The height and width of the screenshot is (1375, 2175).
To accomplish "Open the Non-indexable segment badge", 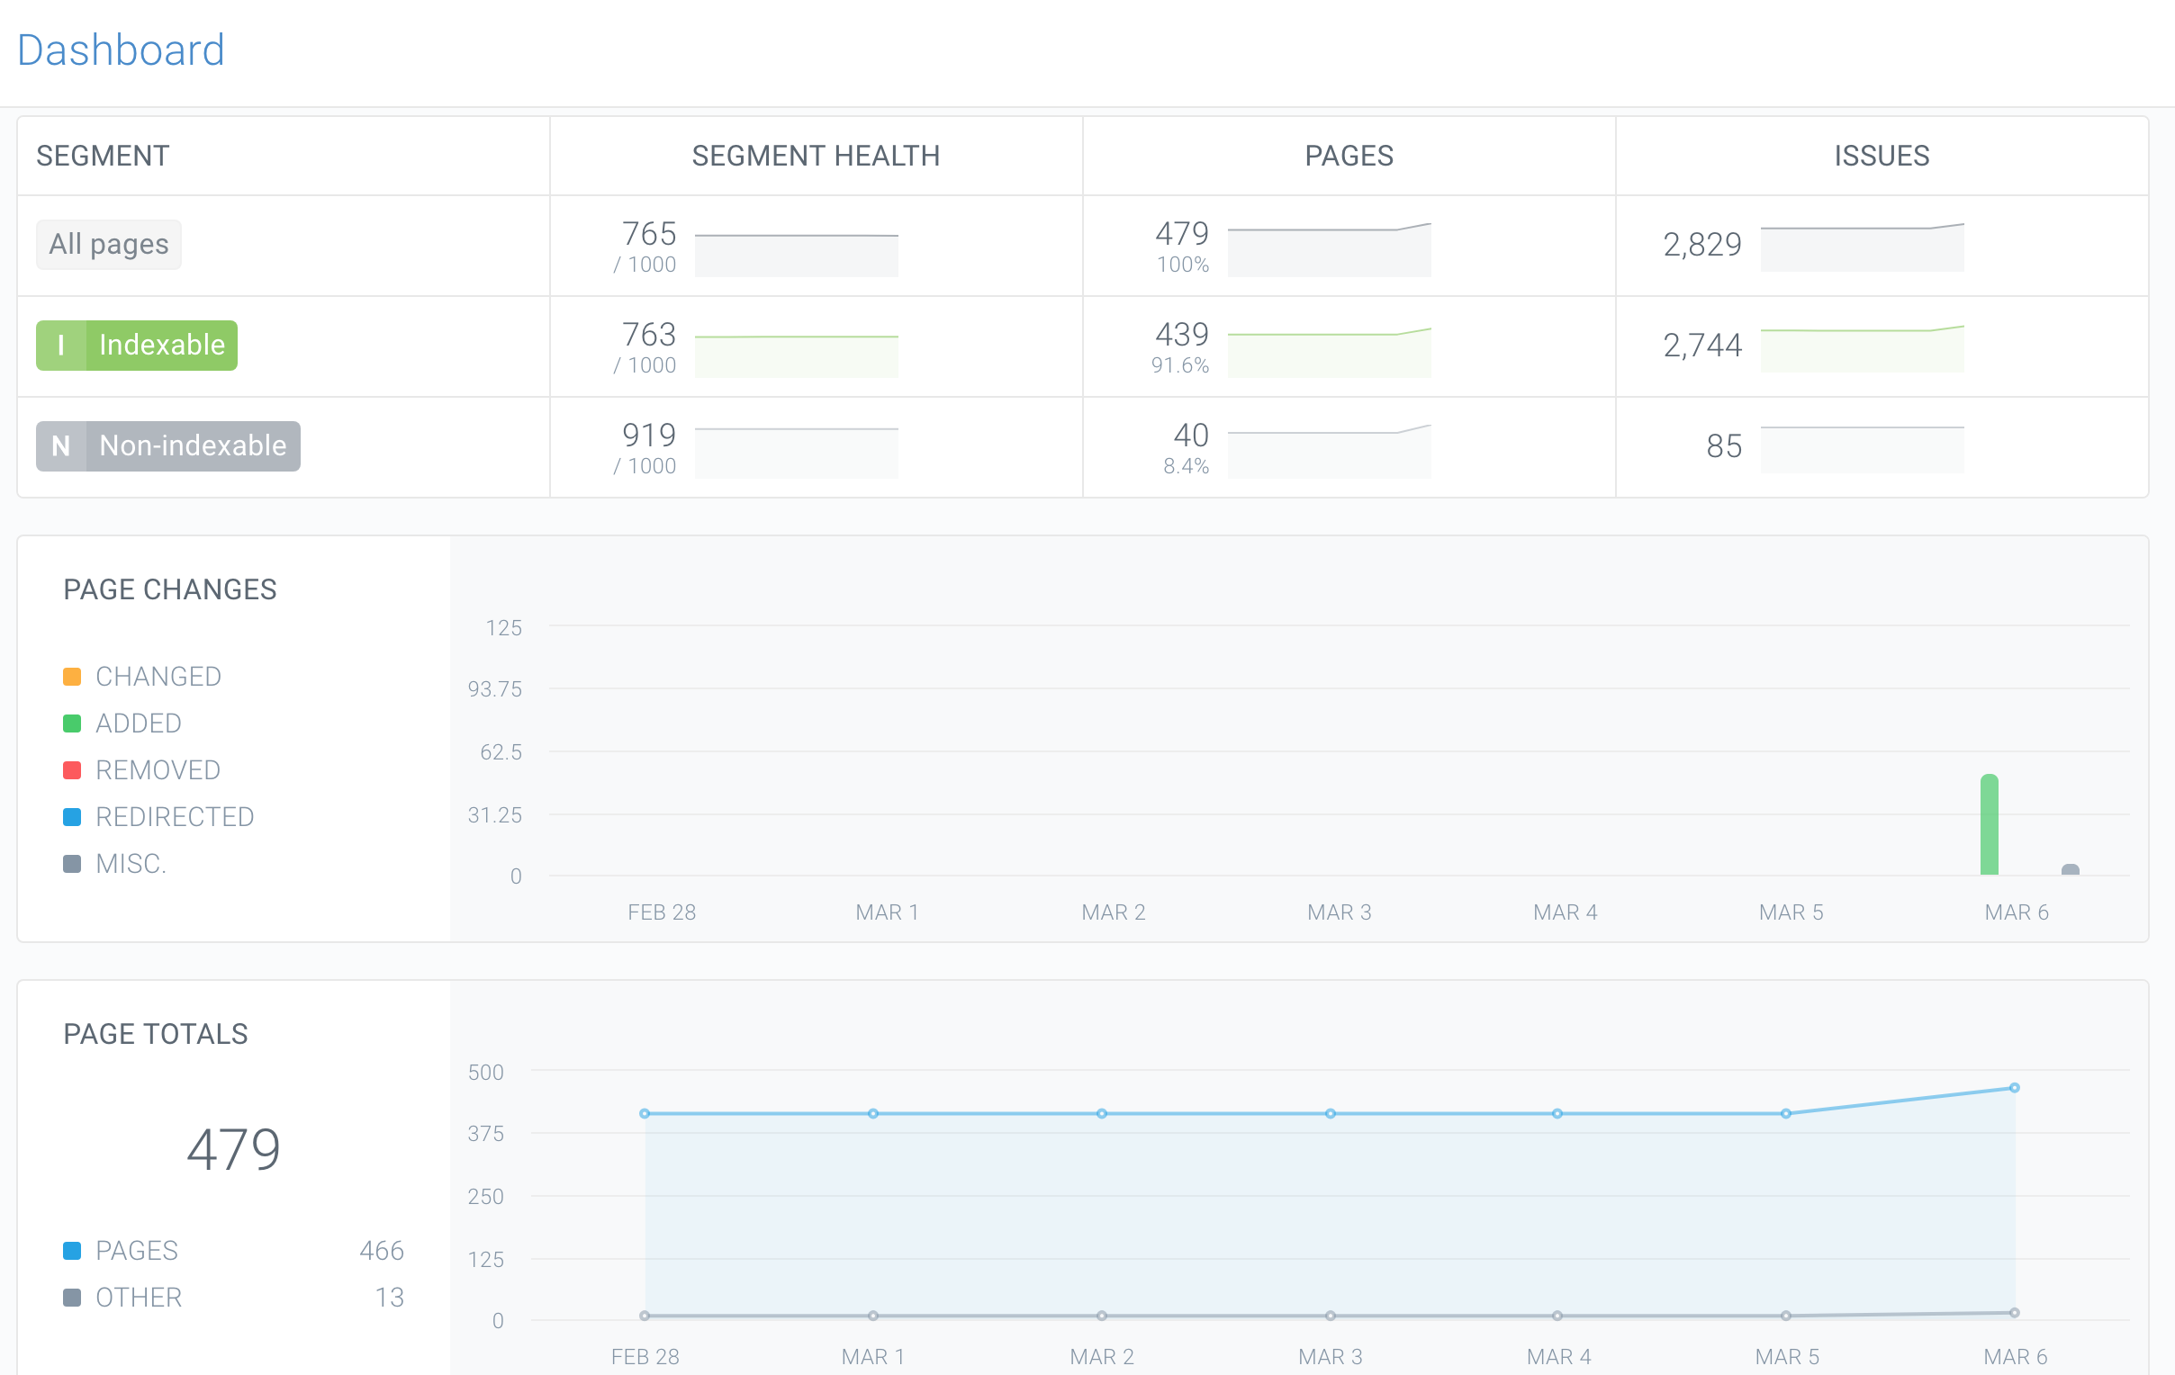I will click(168, 446).
